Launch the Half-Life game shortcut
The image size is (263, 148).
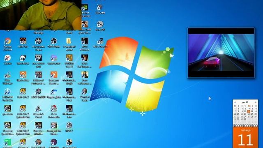tap(23, 43)
